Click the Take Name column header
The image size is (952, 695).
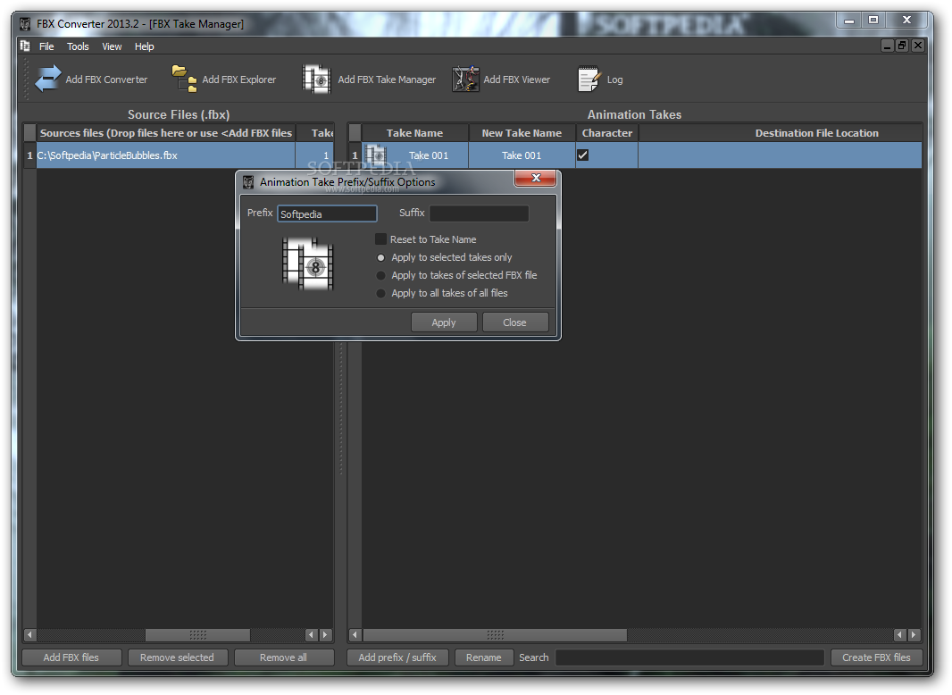coord(414,133)
